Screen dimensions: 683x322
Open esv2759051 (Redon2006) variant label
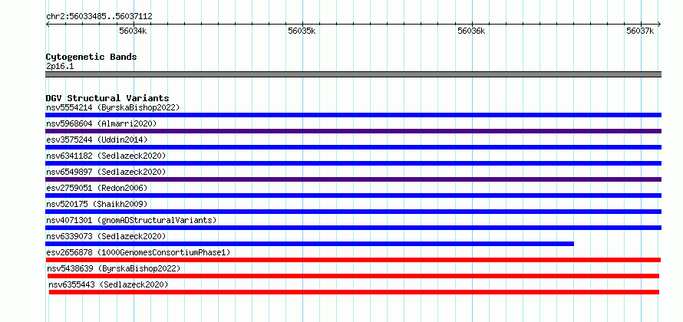tap(97, 188)
